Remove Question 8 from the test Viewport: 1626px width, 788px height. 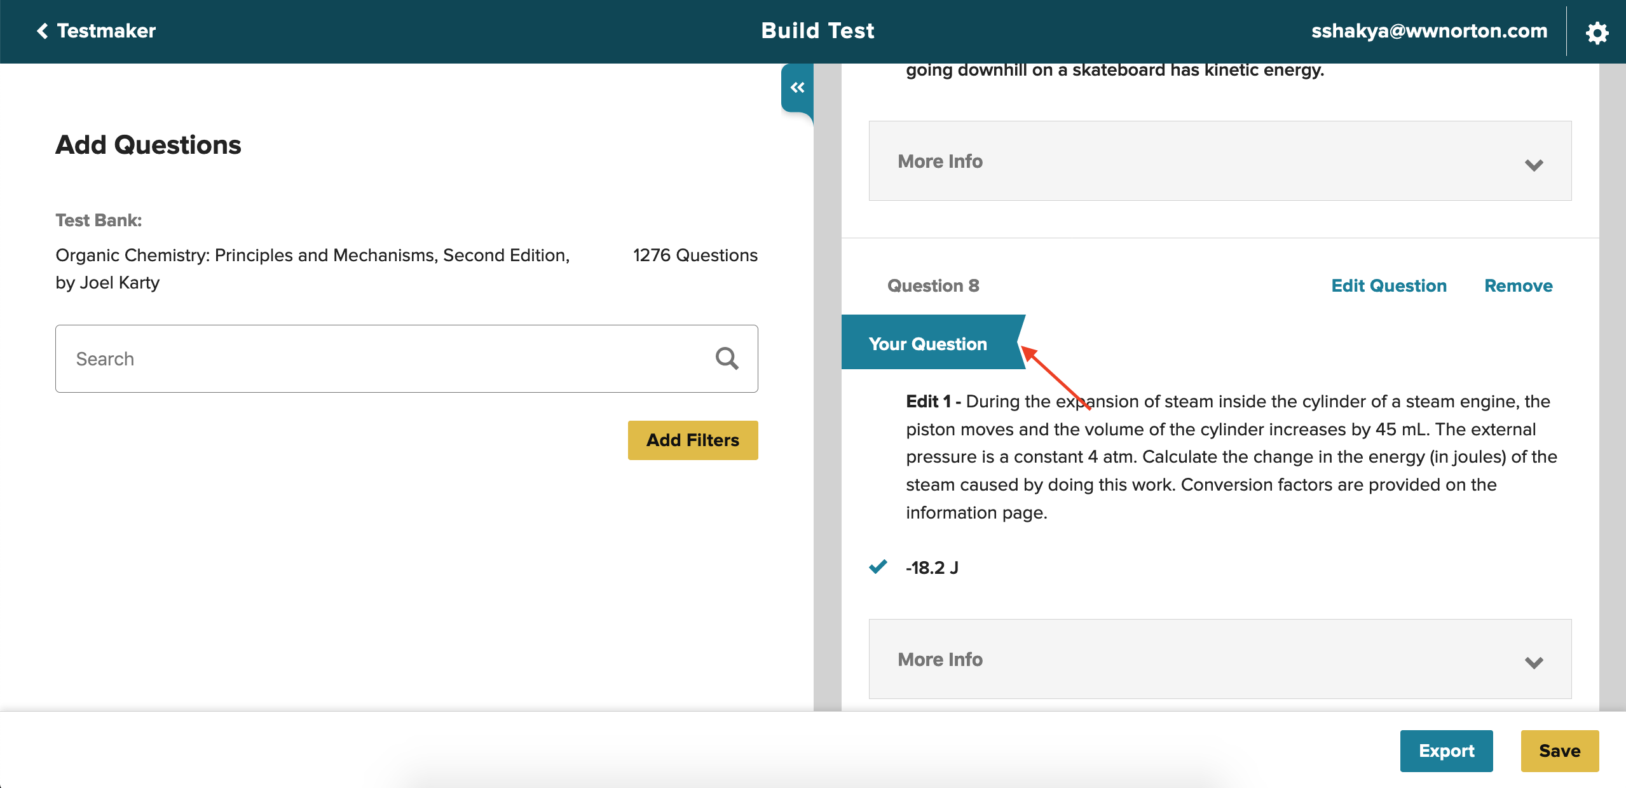point(1518,286)
